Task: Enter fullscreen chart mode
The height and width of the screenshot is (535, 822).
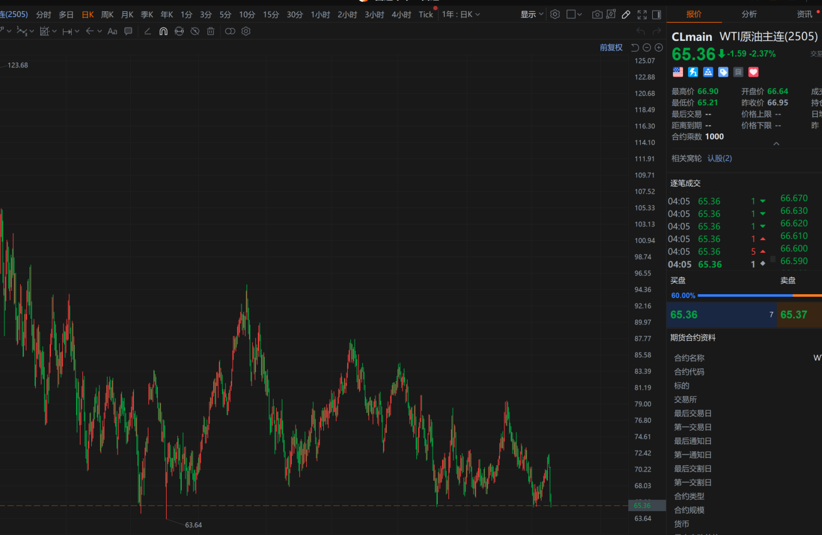Action: (641, 14)
